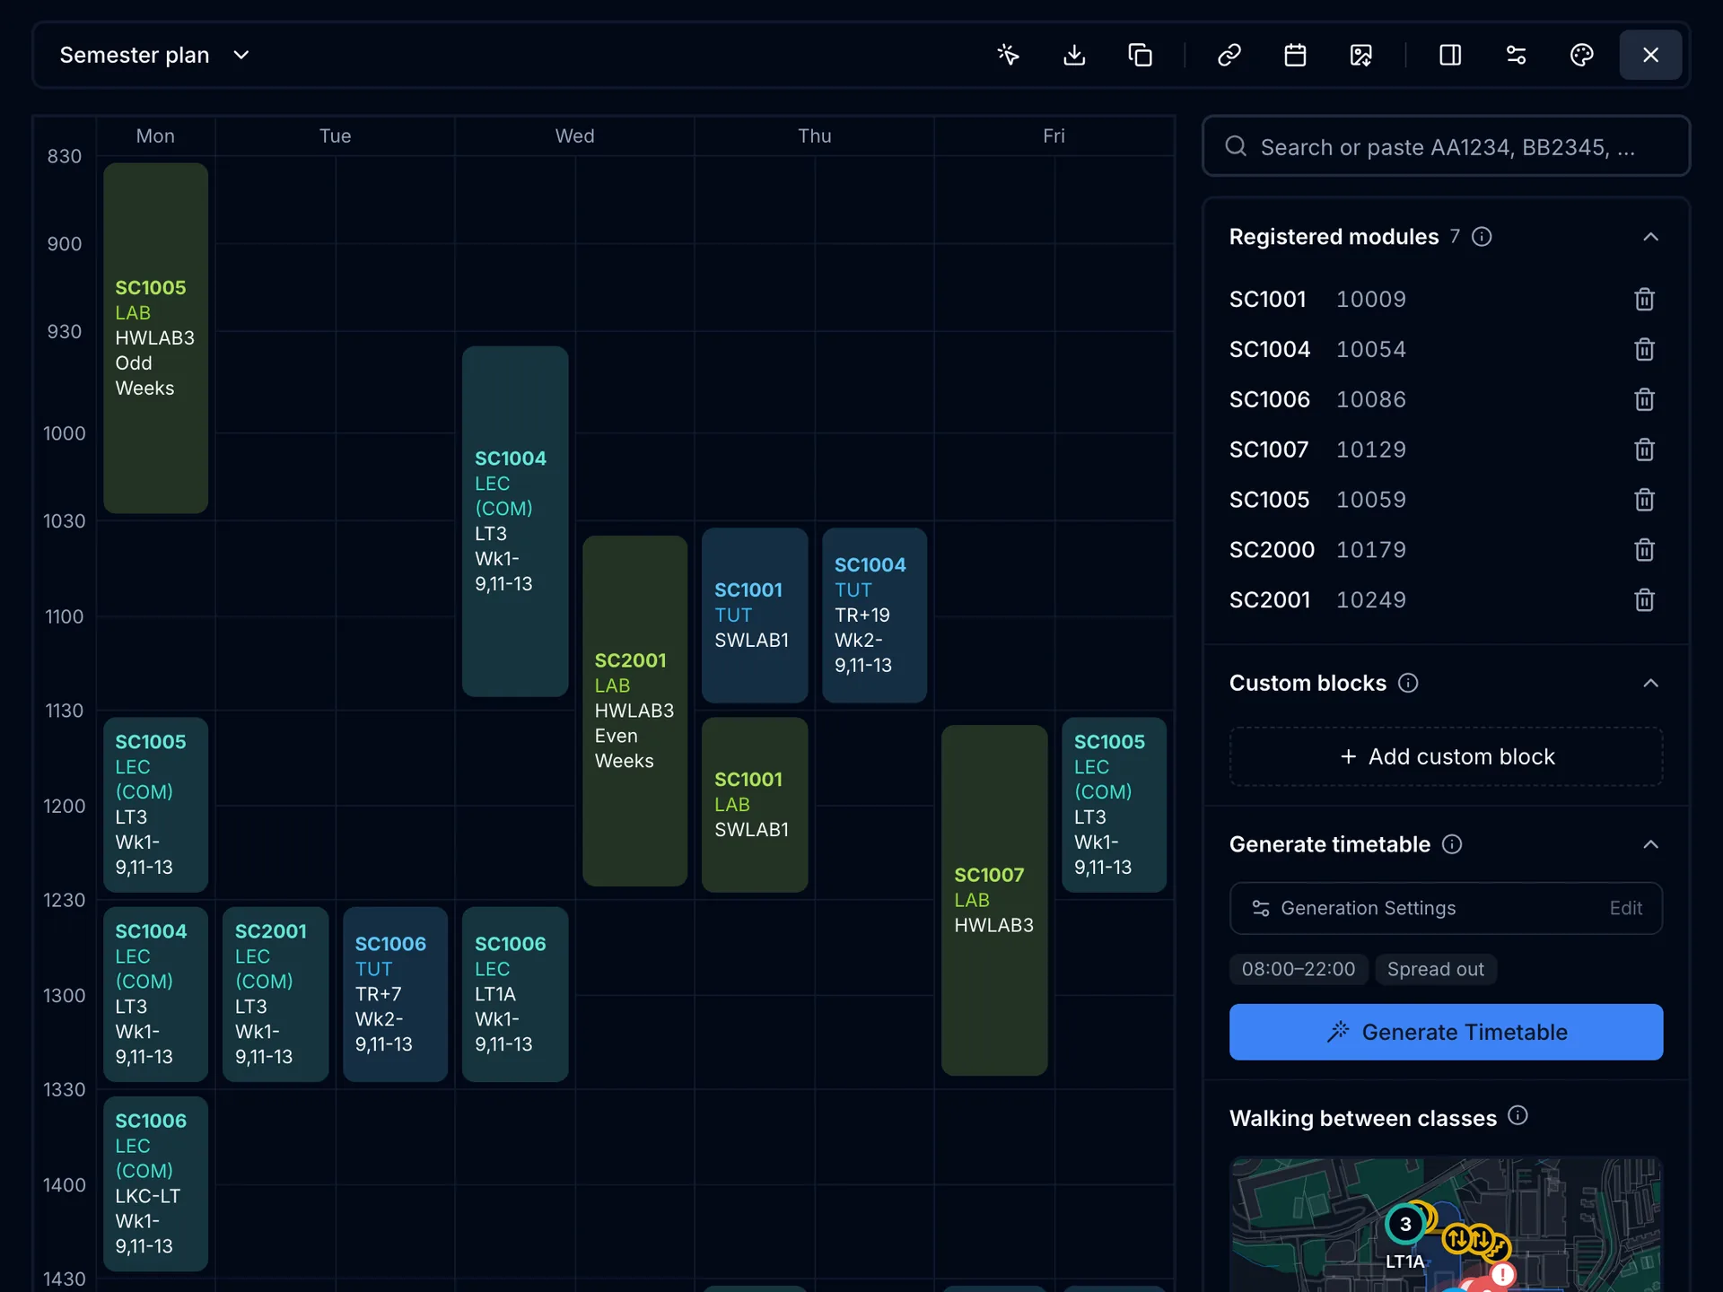
Task: Click Edit in Generation Settings
Action: [1625, 908]
